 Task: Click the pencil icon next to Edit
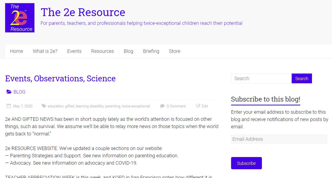(x=198, y=106)
